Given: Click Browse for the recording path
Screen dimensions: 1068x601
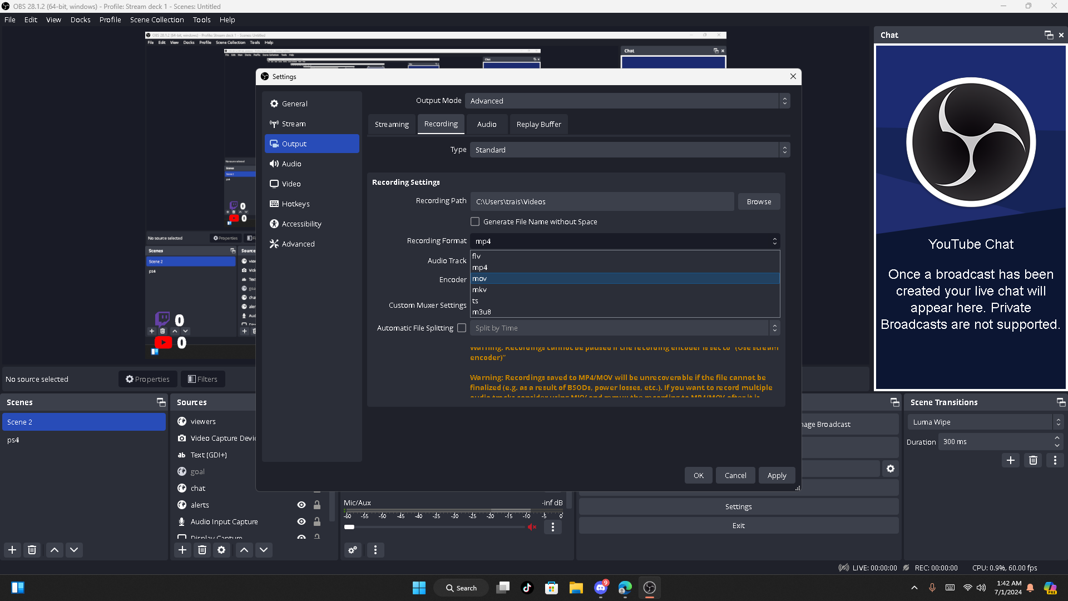Looking at the screenshot, I should pos(759,201).
